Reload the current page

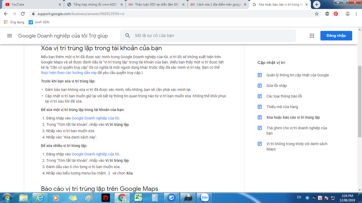[x=23, y=14]
